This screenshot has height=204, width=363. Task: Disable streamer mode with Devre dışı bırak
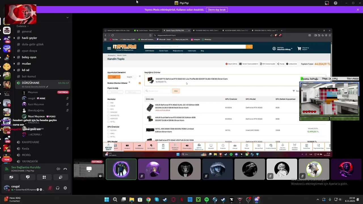point(217,10)
